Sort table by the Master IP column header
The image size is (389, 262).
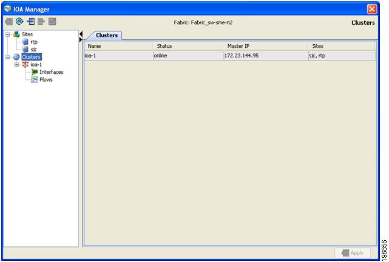point(266,46)
